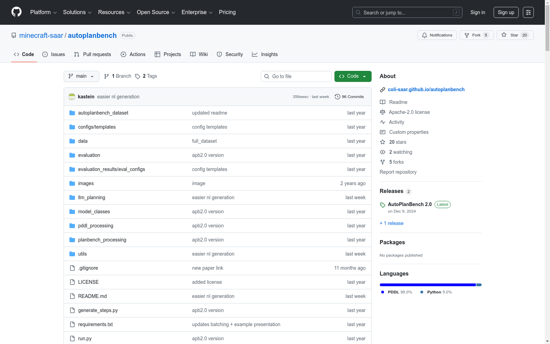Click the Notifications bell icon
The image size is (550, 344).
425,35
